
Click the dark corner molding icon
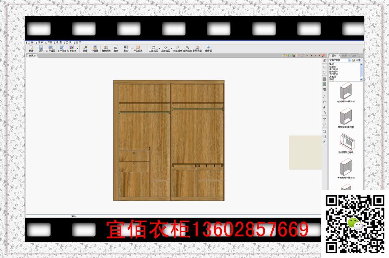click(x=324, y=90)
